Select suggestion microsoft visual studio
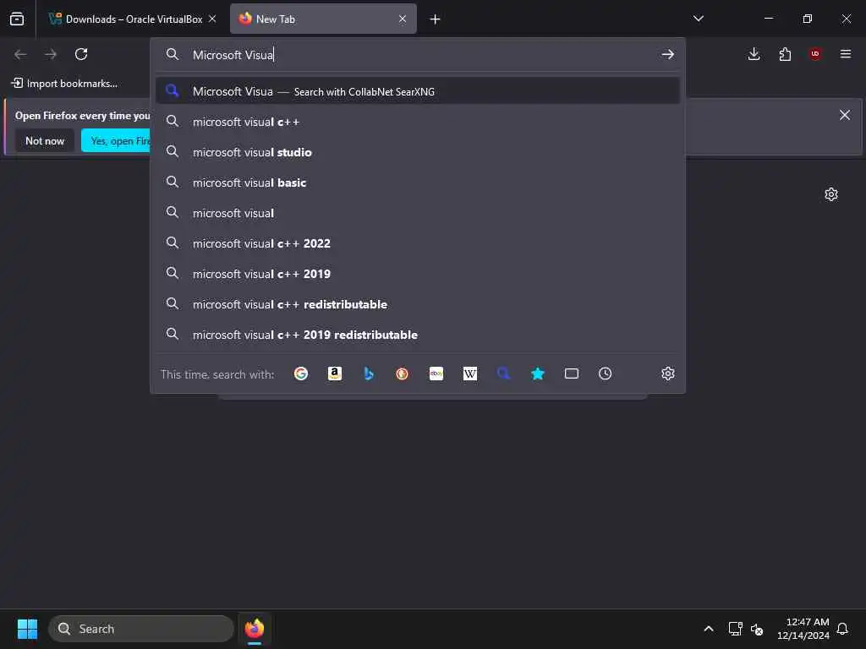The width and height of the screenshot is (866, 649). pyautogui.click(x=418, y=152)
